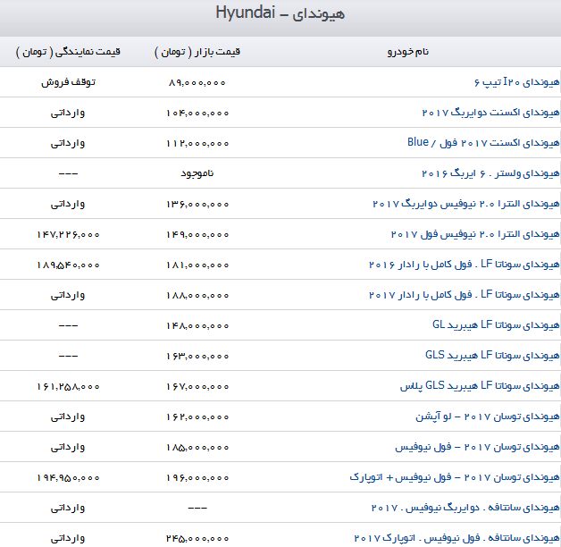This screenshot has width=561, height=547.
Task: Open Hyundai Tucson 2017 low option link
Action: (x=487, y=417)
